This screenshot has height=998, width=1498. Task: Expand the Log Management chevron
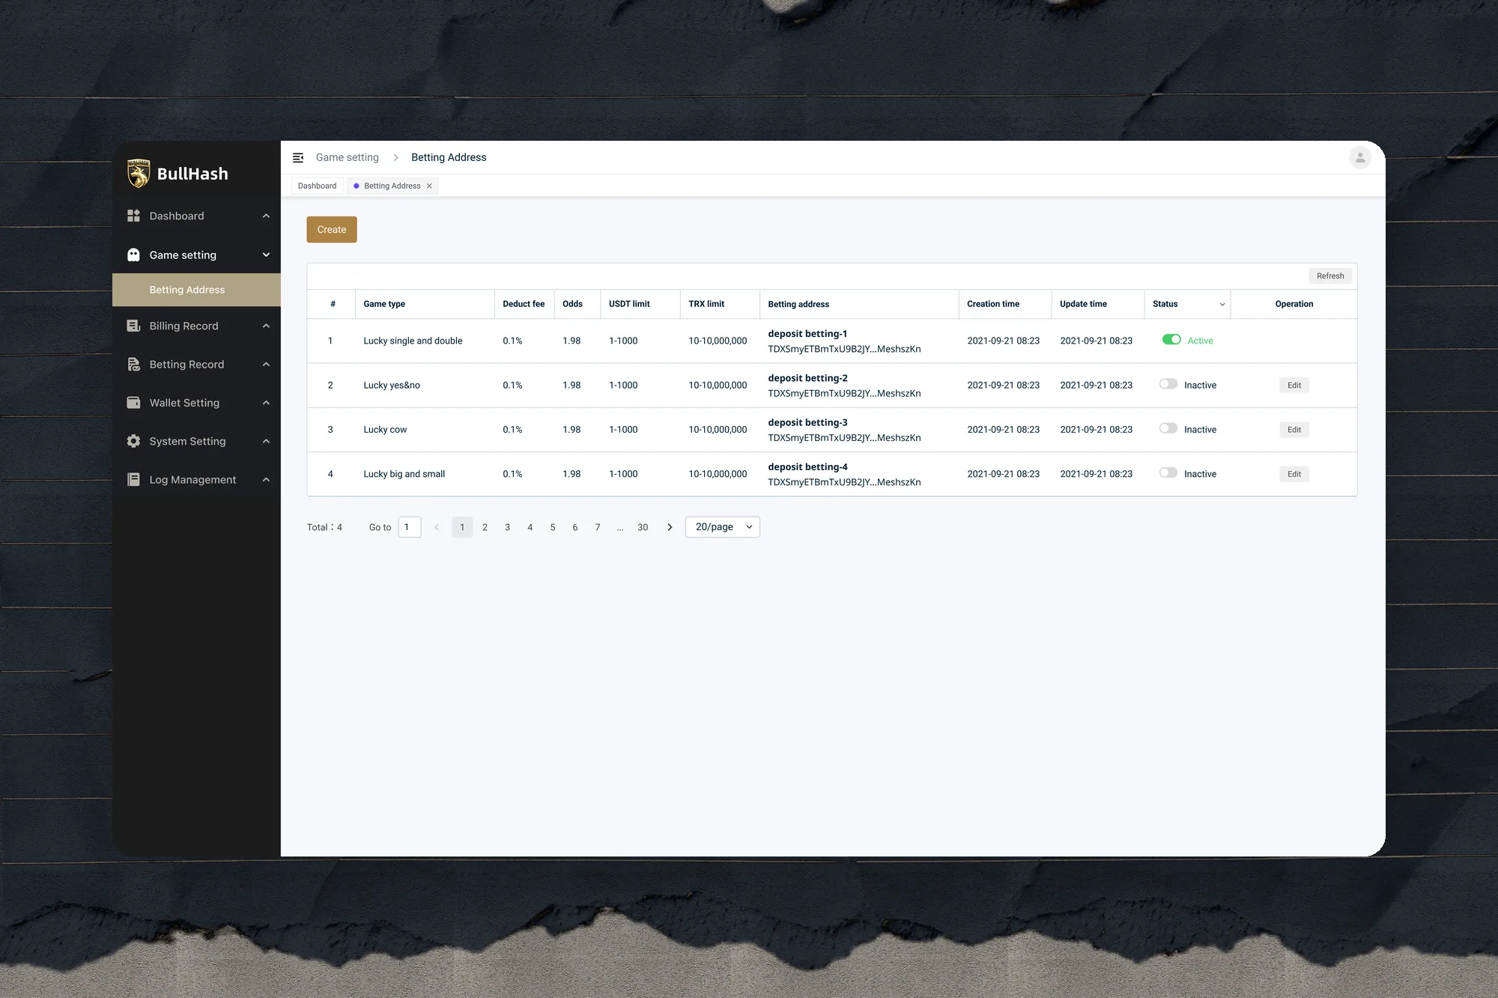(266, 479)
